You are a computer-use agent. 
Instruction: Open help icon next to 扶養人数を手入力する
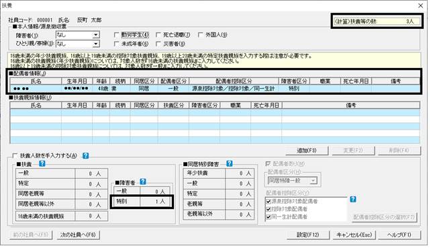(x=85, y=156)
